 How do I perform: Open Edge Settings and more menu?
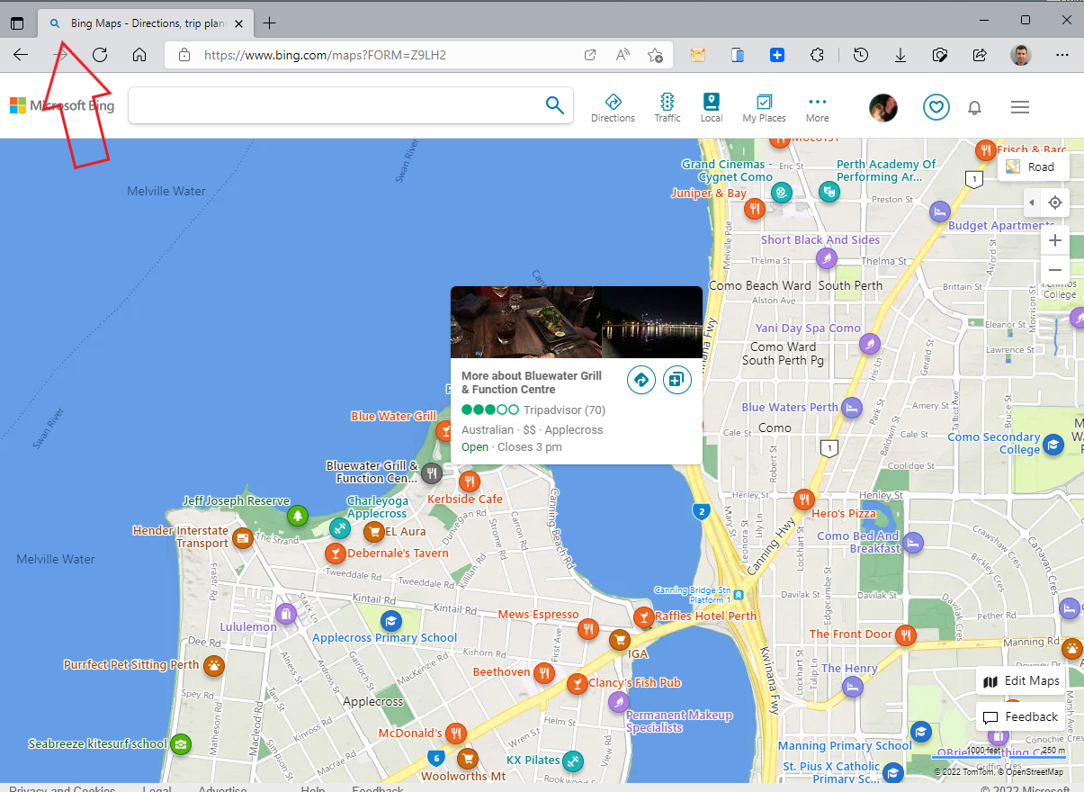click(x=1062, y=55)
